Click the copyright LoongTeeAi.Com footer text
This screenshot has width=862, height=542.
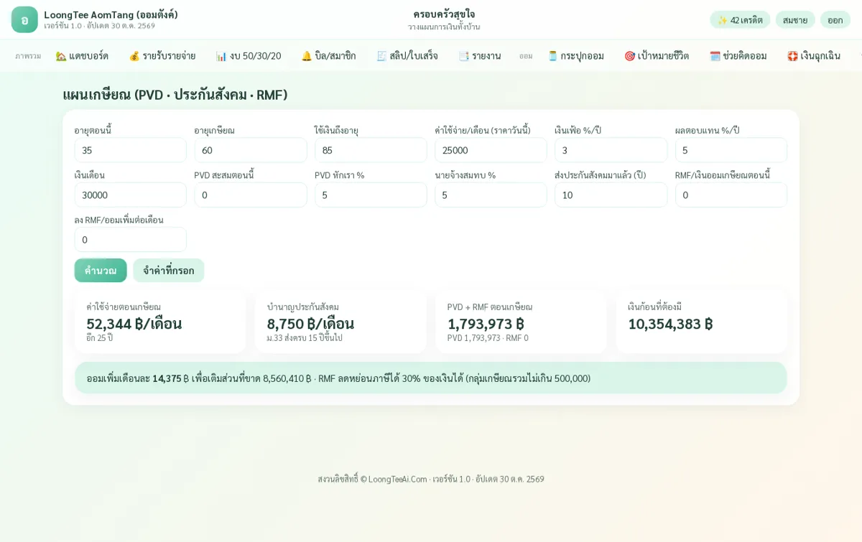(431, 479)
